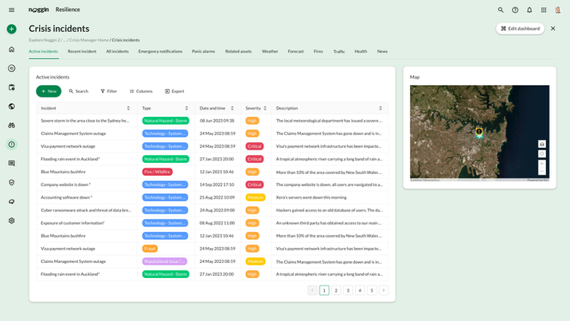Open Forecast tab
570x321 pixels.
click(x=295, y=52)
